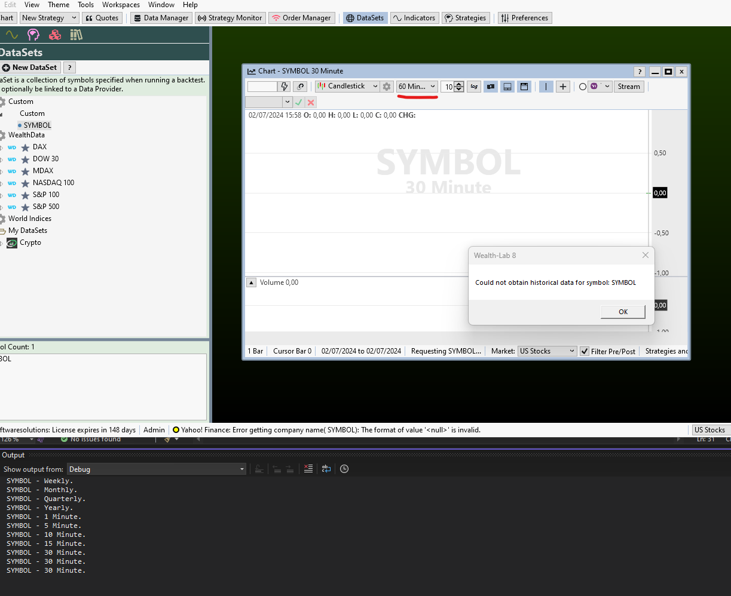Click the Crypto dataset icon
Image resolution: width=731 pixels, height=596 pixels.
12,242
